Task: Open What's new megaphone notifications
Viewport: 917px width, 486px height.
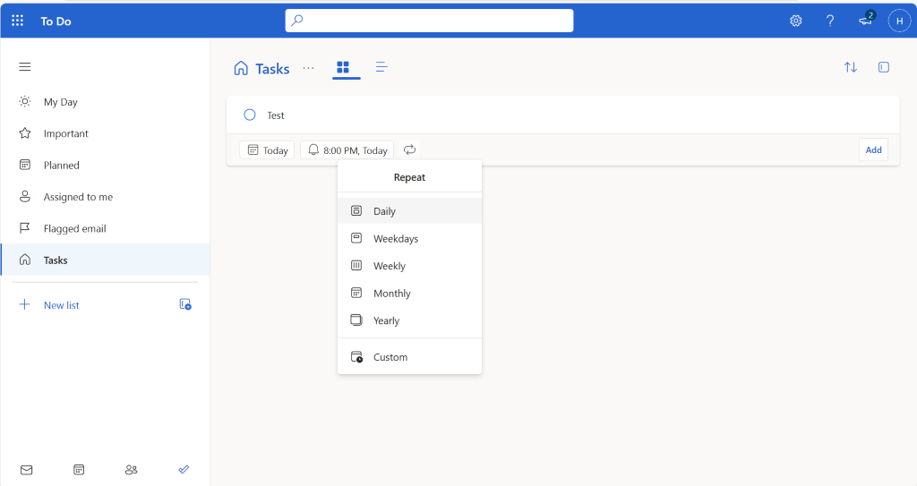Action: [866, 20]
